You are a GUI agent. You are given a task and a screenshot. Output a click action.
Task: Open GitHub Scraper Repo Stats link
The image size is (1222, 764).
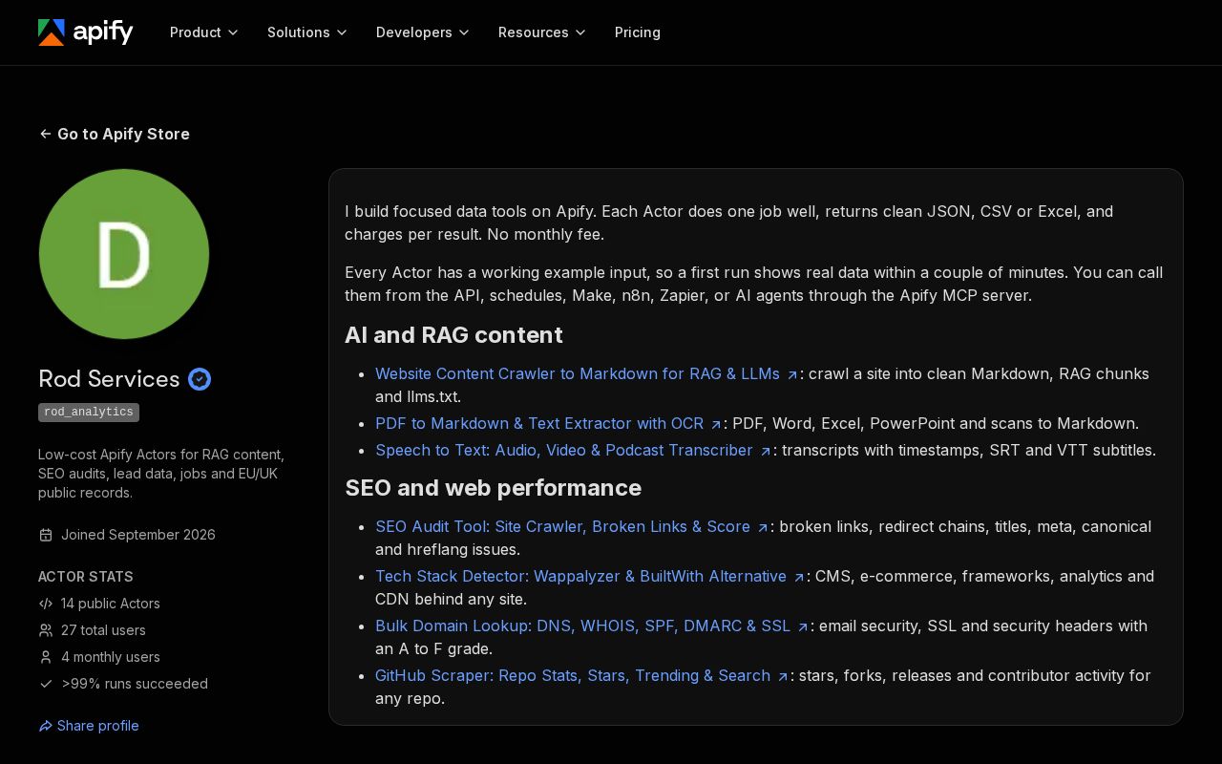tap(581, 675)
